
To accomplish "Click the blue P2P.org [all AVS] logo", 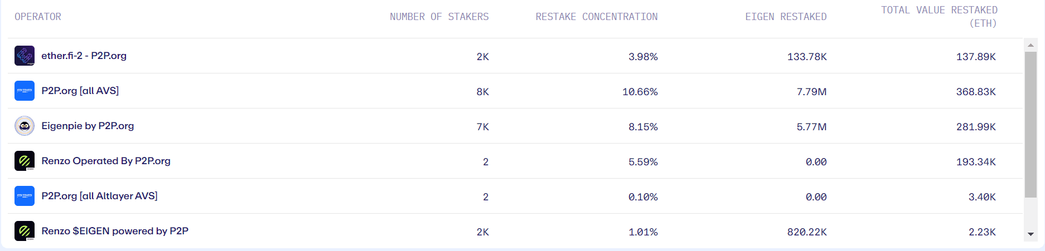I will [25, 91].
